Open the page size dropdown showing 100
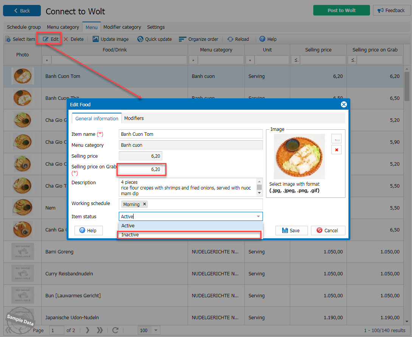The width and height of the screenshot is (412, 337). 155,330
